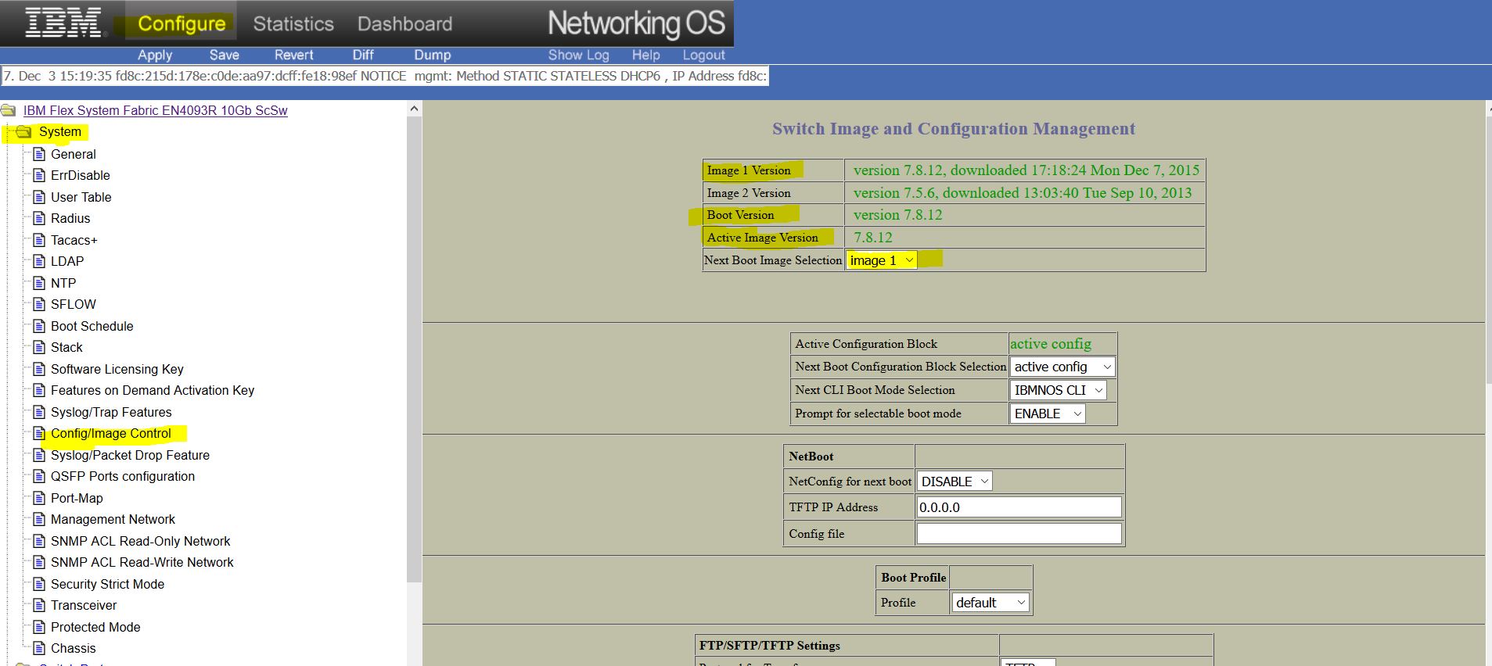Click the document icon beside Syslog/Trap Features

tap(39, 412)
